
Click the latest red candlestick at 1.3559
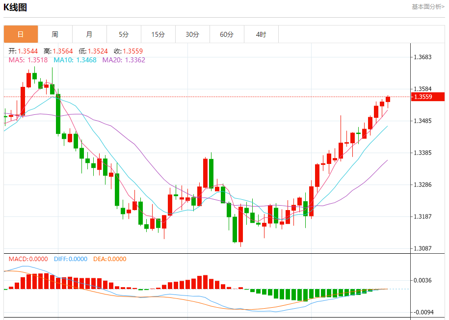click(388, 99)
